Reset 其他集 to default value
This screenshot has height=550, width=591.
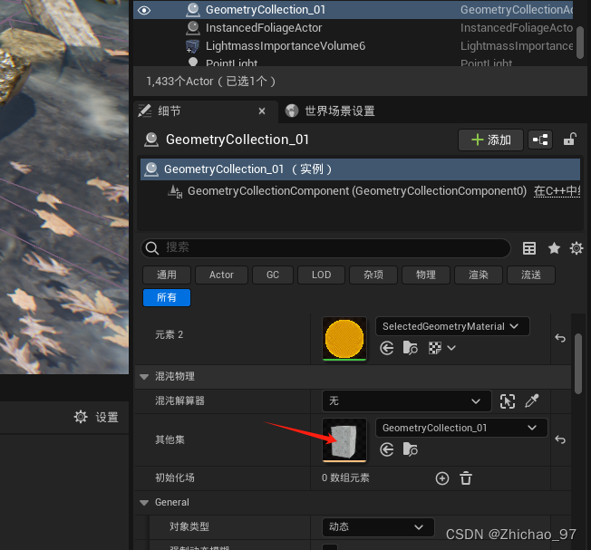560,439
